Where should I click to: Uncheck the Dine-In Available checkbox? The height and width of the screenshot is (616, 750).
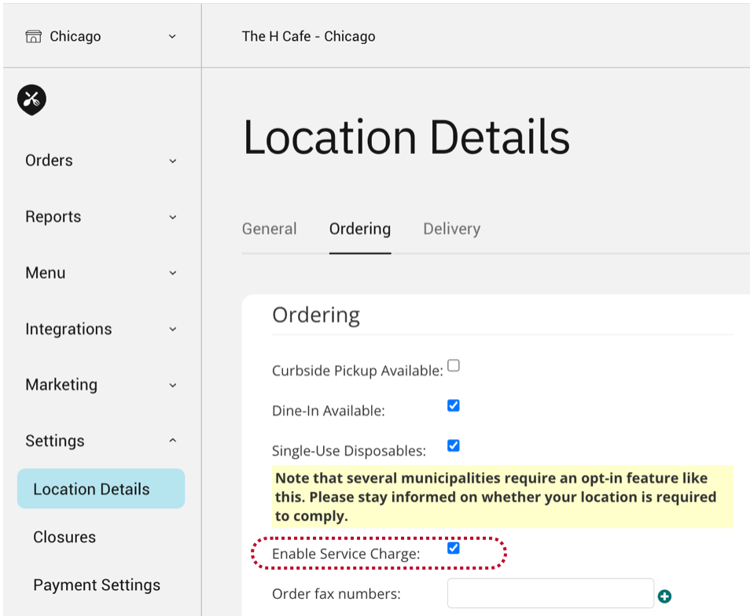[x=454, y=405]
